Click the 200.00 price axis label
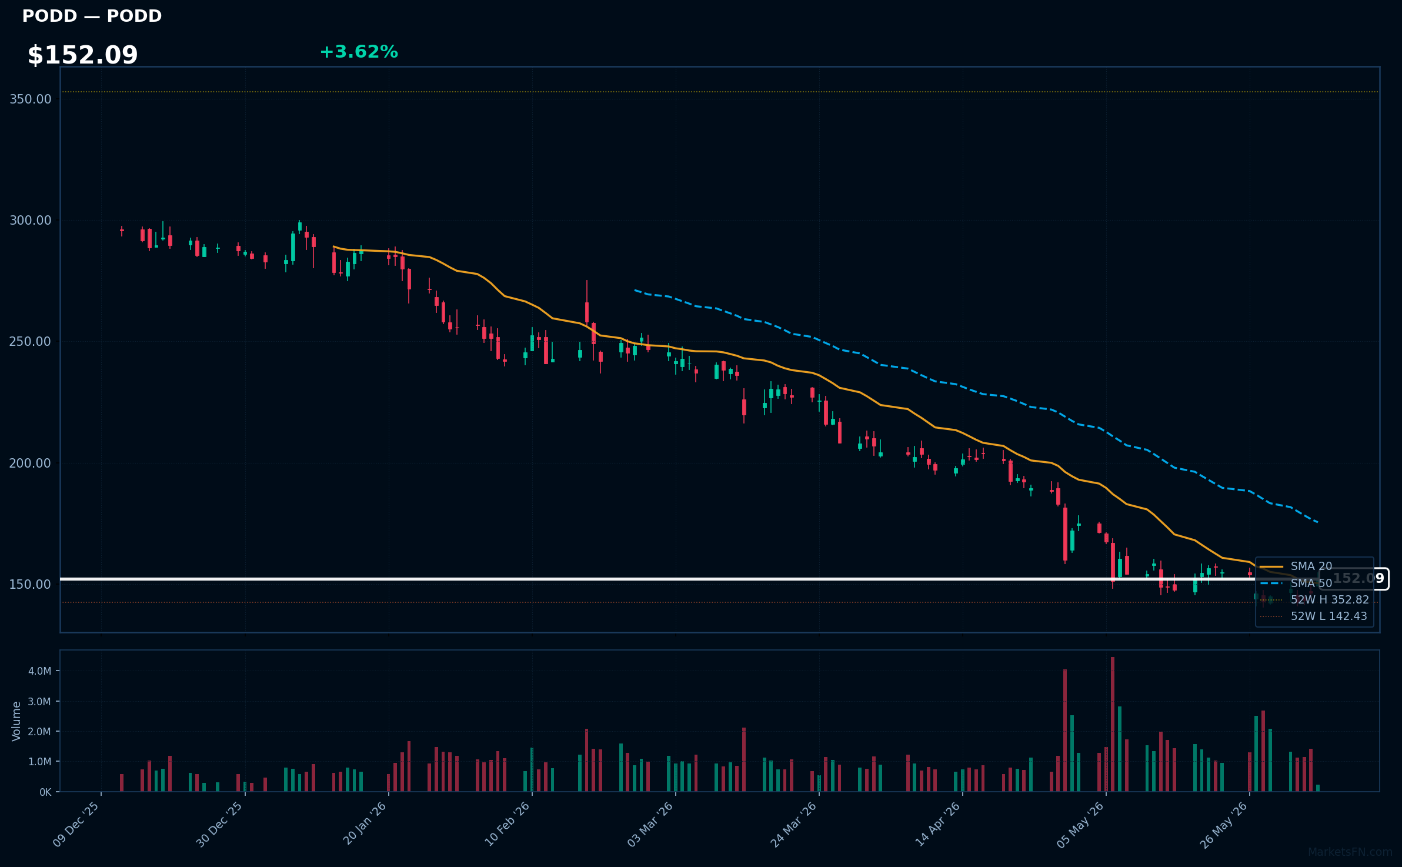The height and width of the screenshot is (867, 1402). coord(31,463)
